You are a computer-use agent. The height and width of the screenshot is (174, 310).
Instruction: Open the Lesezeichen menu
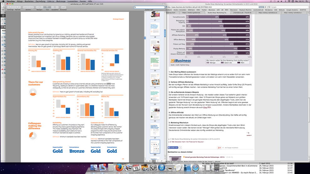[x=72, y=1]
